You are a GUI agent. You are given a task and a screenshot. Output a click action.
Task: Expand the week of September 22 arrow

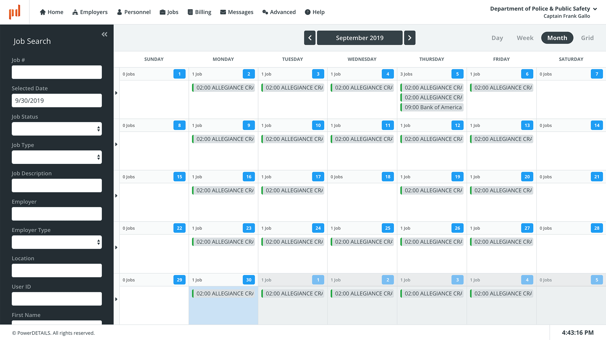click(x=116, y=248)
